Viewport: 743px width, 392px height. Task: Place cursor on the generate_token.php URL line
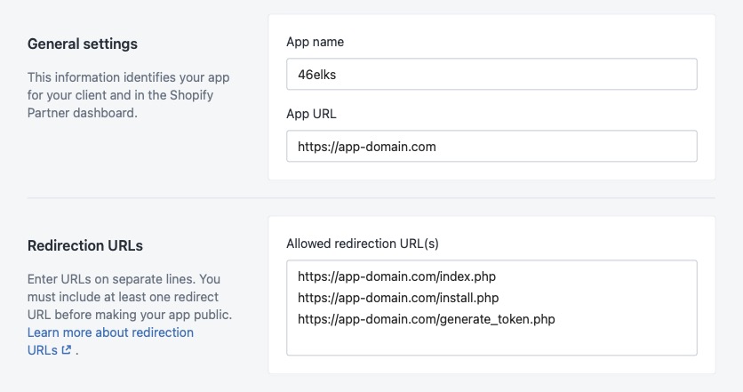(427, 319)
